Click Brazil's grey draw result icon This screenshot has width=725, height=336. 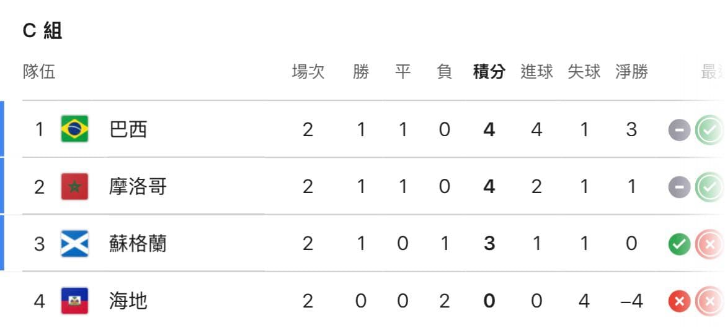[679, 130]
